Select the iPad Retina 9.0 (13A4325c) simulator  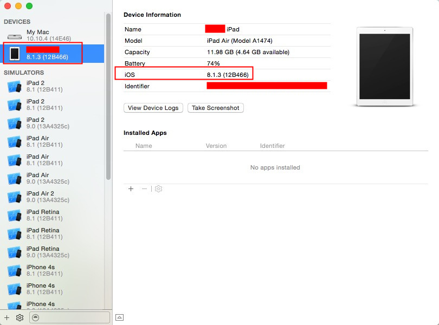click(52, 252)
